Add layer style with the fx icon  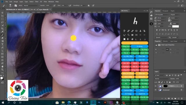pos(166,99)
